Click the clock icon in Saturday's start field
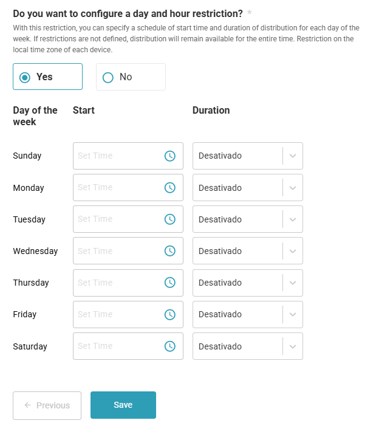This screenshot has width=376, height=423. (170, 346)
